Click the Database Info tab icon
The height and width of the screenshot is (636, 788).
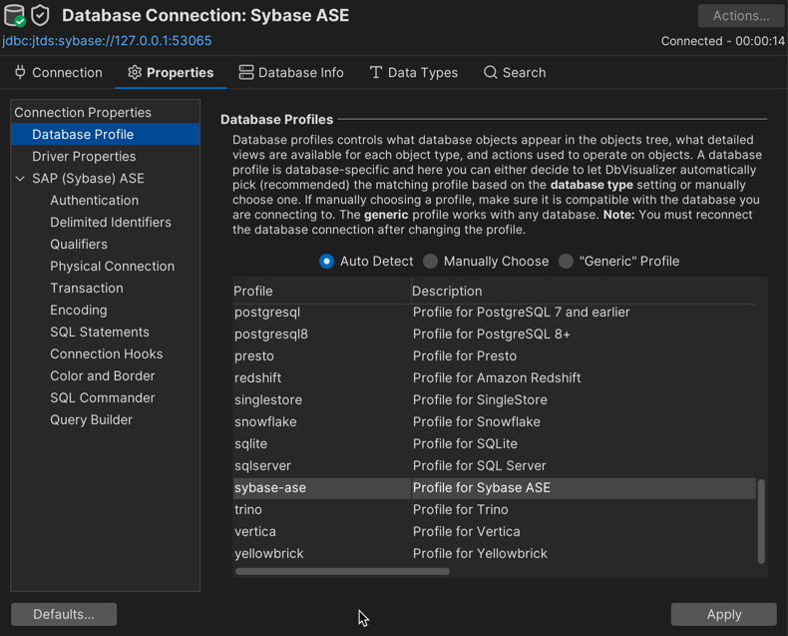pyautogui.click(x=246, y=73)
